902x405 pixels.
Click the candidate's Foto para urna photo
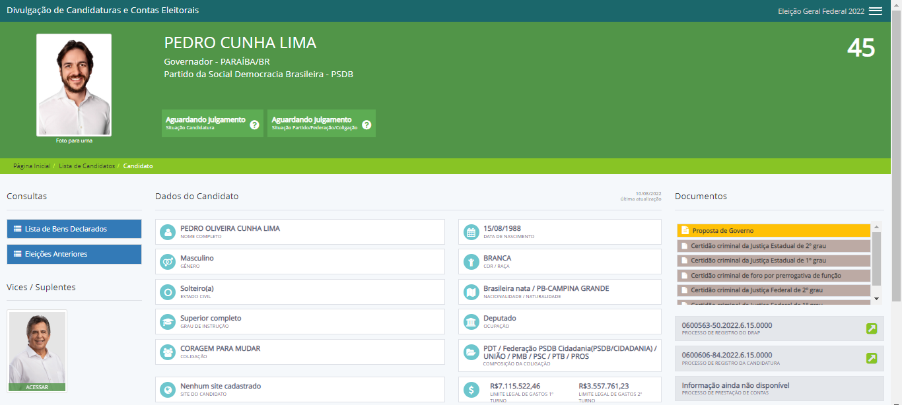(x=74, y=85)
